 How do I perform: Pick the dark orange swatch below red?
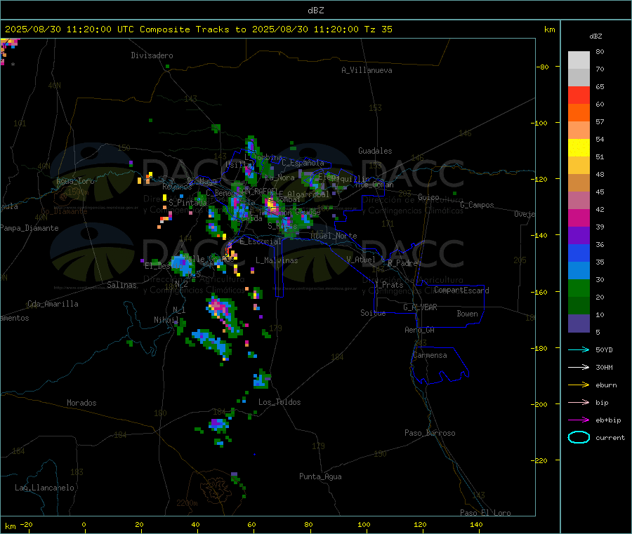pos(579,113)
